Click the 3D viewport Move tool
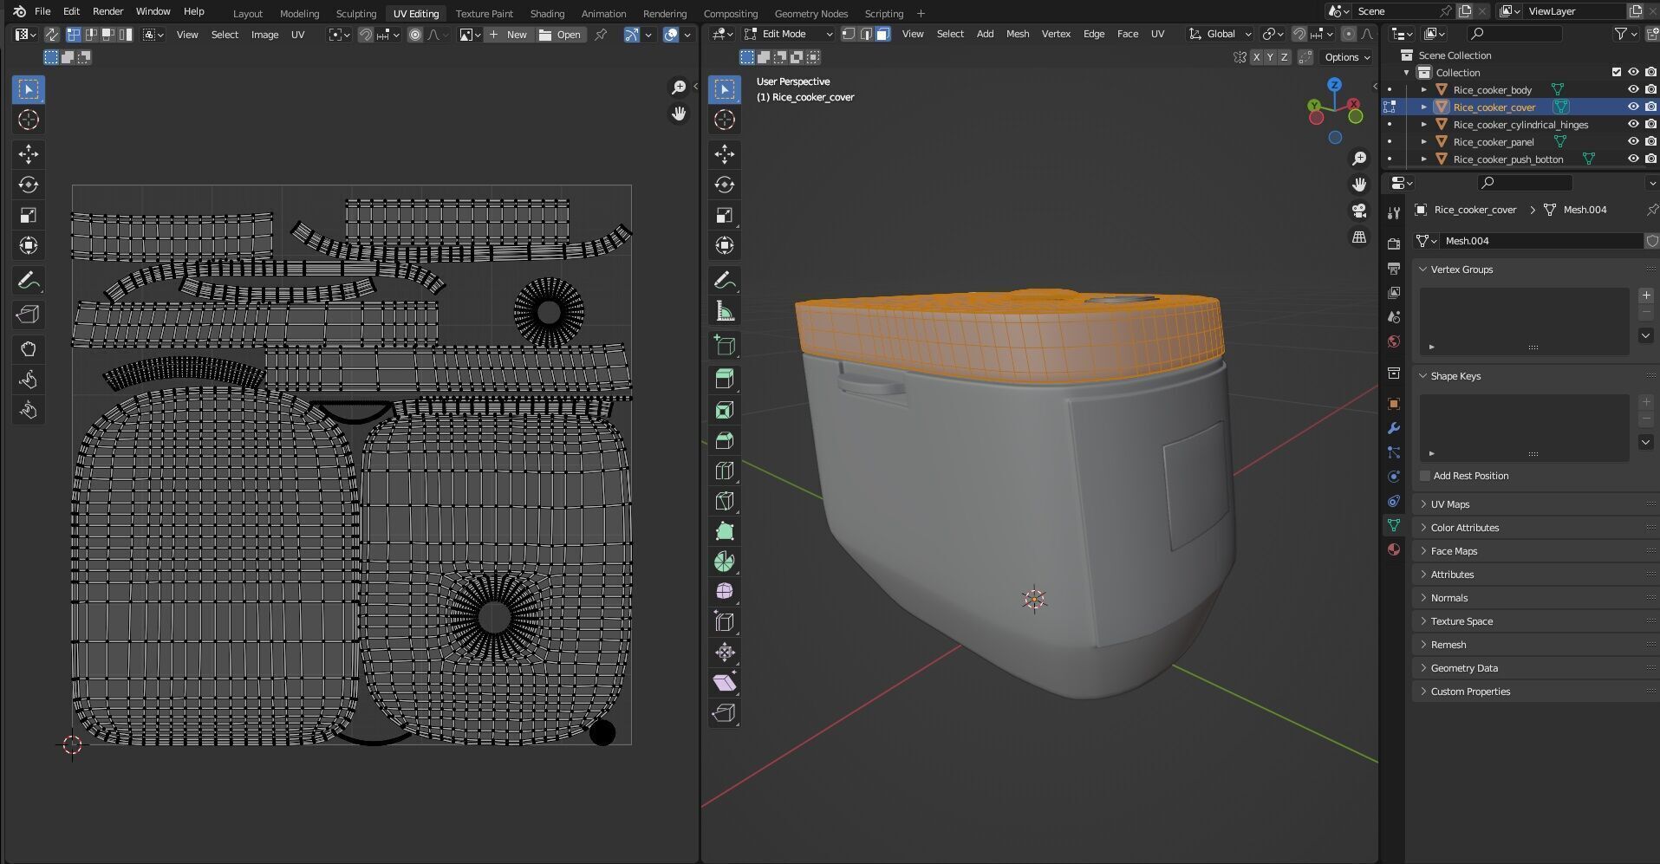1660x864 pixels. coord(725,154)
